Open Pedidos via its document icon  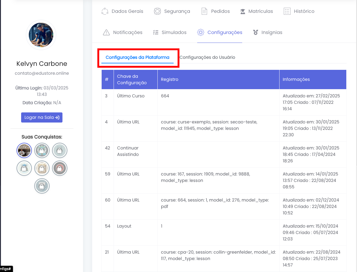204,11
